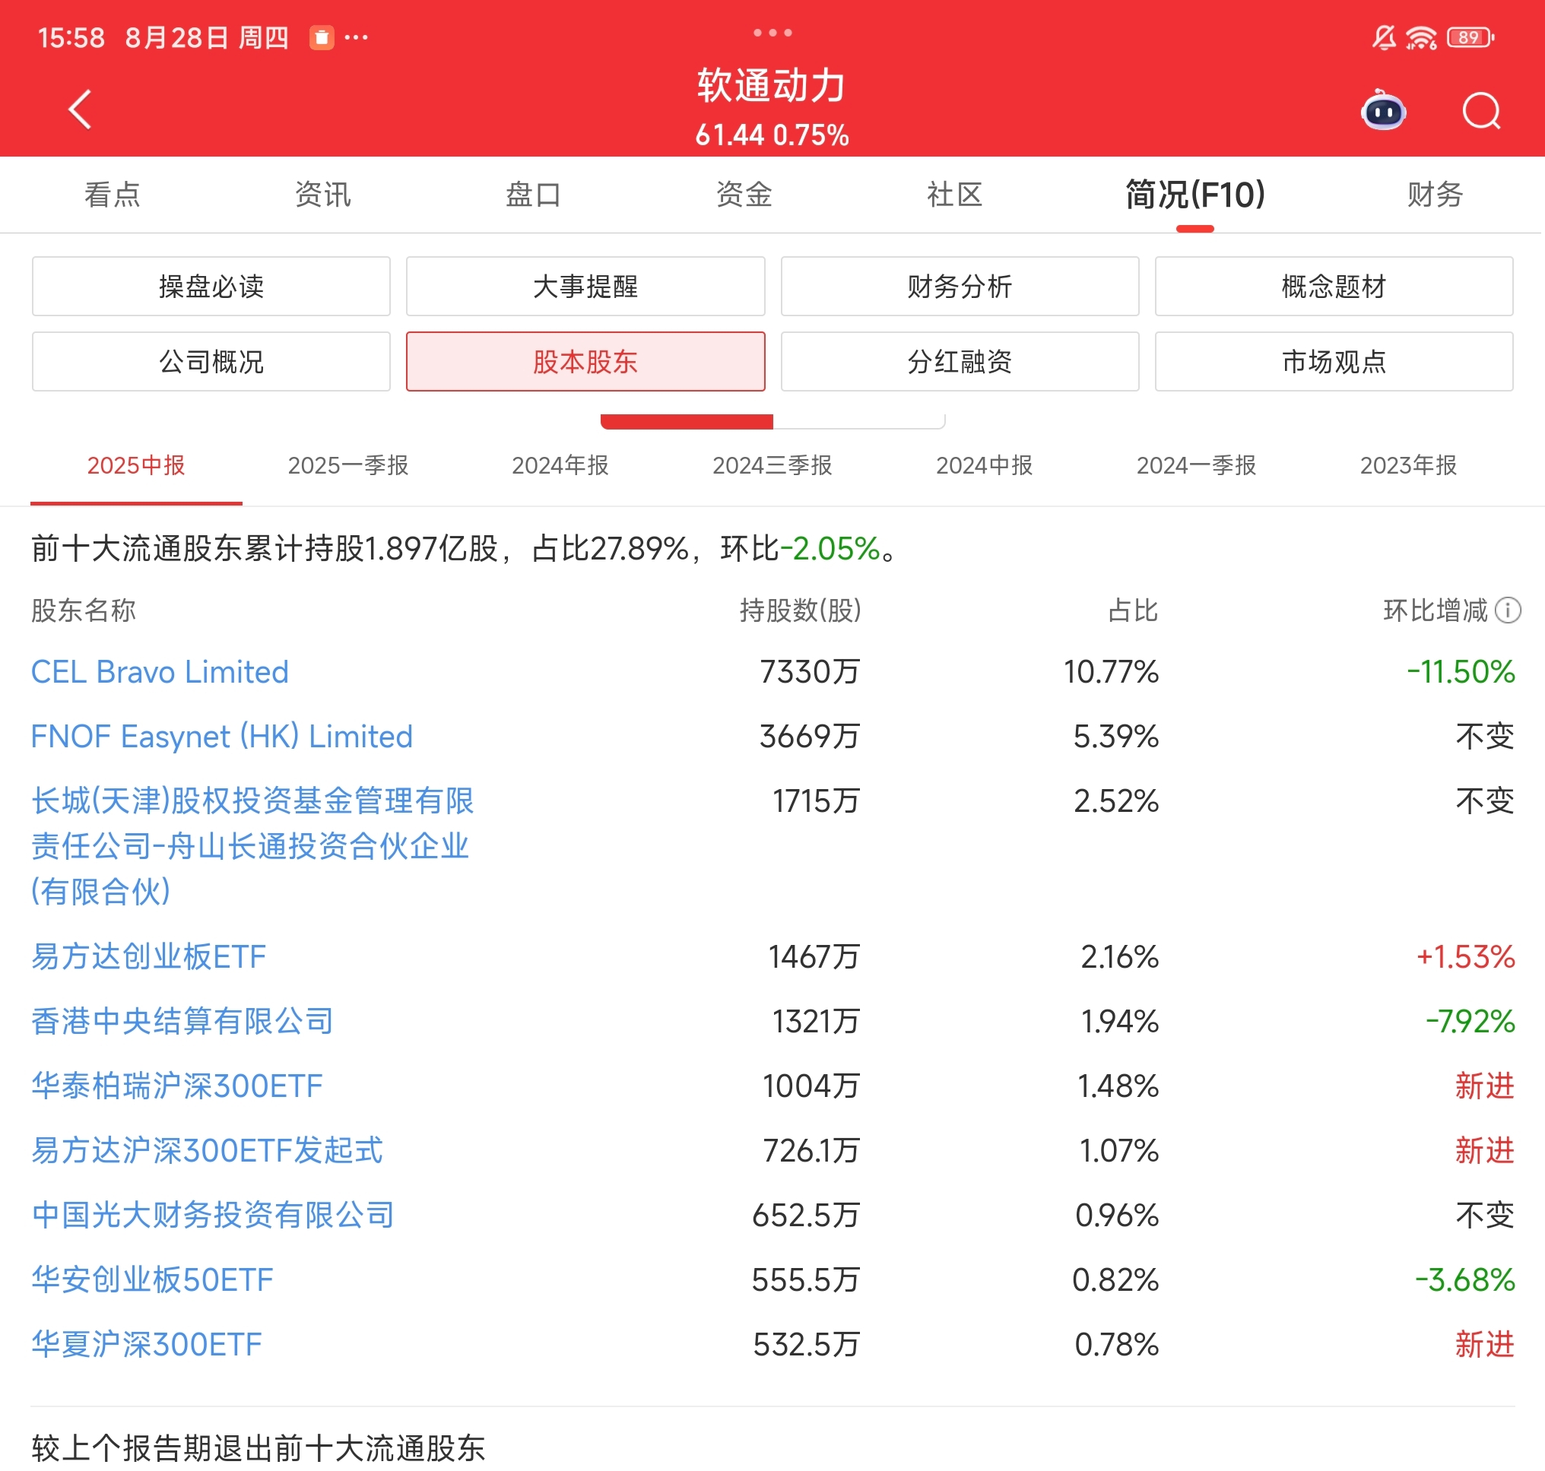This screenshot has width=1545, height=1471.
Task: Open shareholder 香港中央结算有限公司
Action: point(182,1021)
